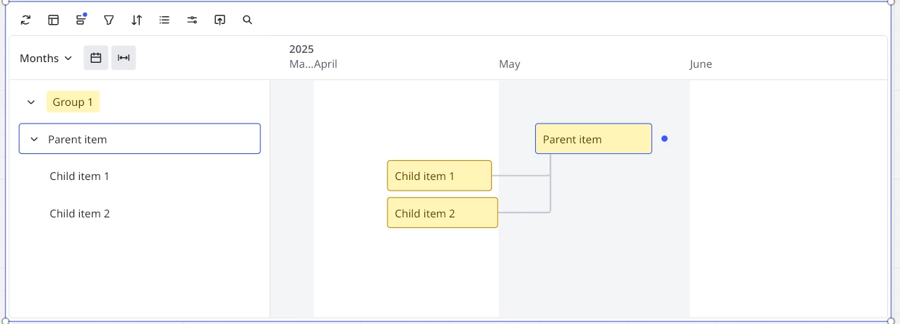Open the group-by icon with blue dot
The width and height of the screenshot is (900, 324).
coord(81,20)
